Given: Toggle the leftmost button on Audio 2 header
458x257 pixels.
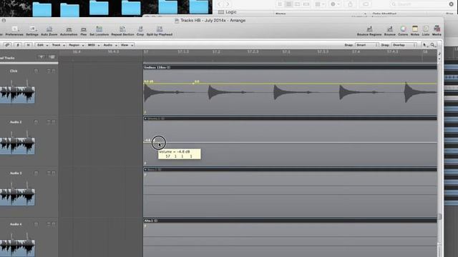Looking at the screenshot, I should point(36,122).
